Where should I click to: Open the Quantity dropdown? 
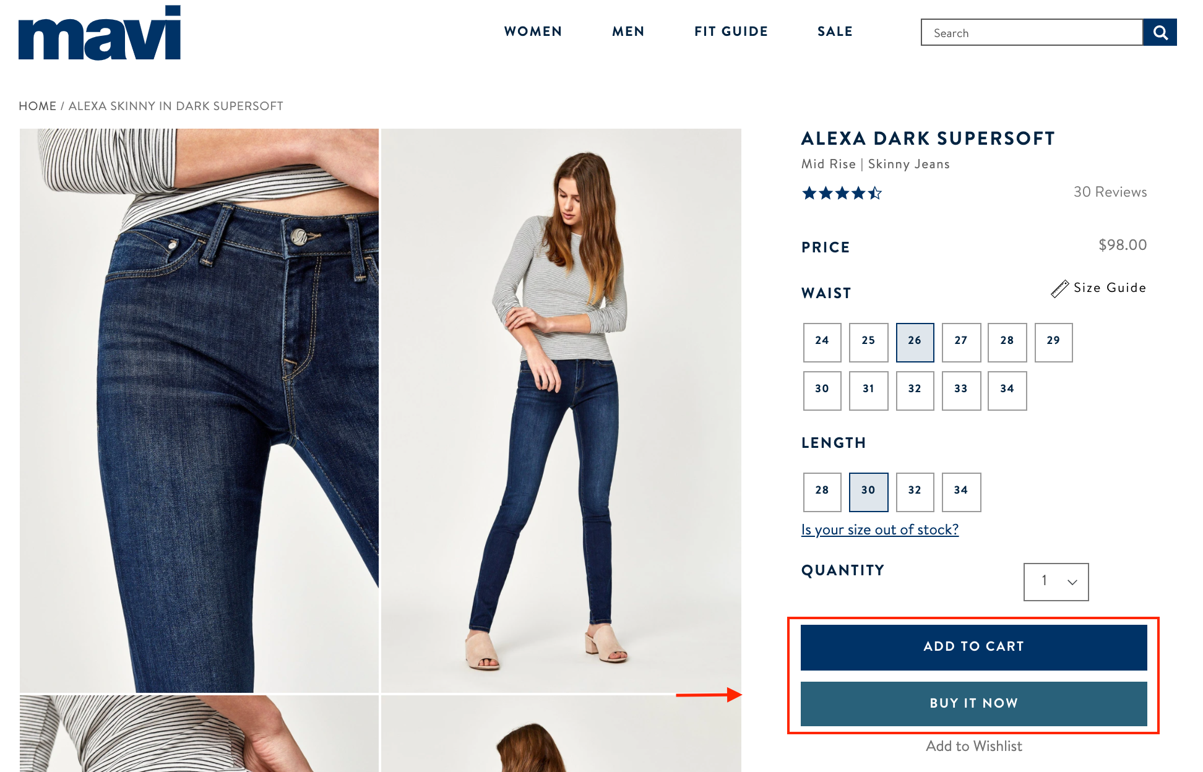[x=1056, y=581]
